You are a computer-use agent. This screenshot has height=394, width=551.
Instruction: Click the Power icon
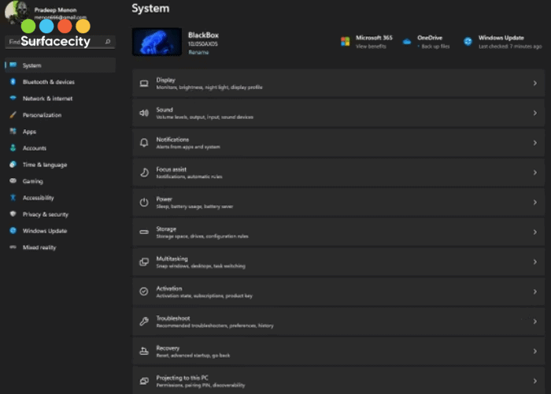tap(144, 203)
